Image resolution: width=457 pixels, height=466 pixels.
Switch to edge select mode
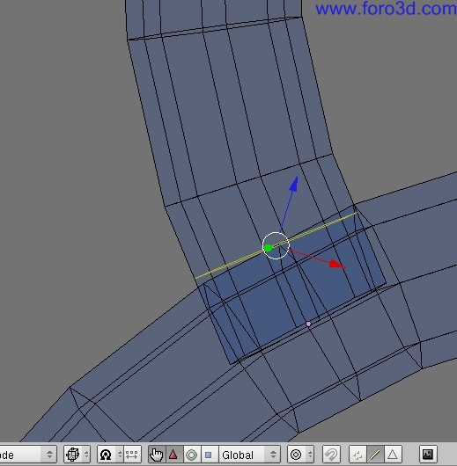point(375,455)
